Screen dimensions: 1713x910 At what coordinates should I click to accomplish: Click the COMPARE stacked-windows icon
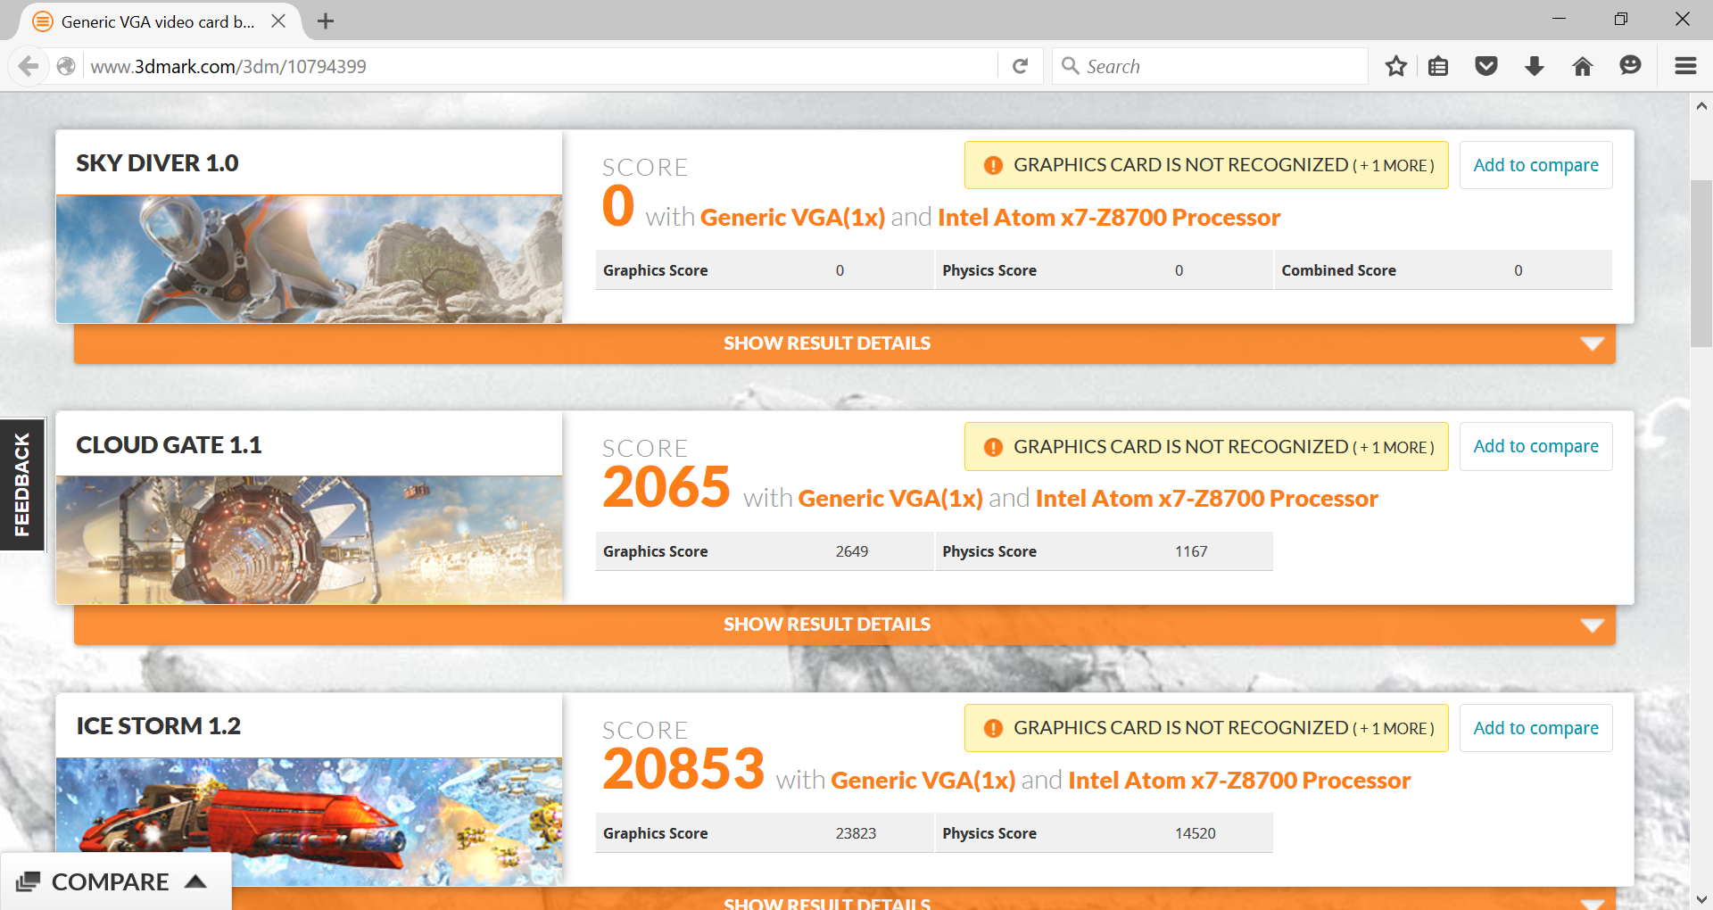[28, 881]
